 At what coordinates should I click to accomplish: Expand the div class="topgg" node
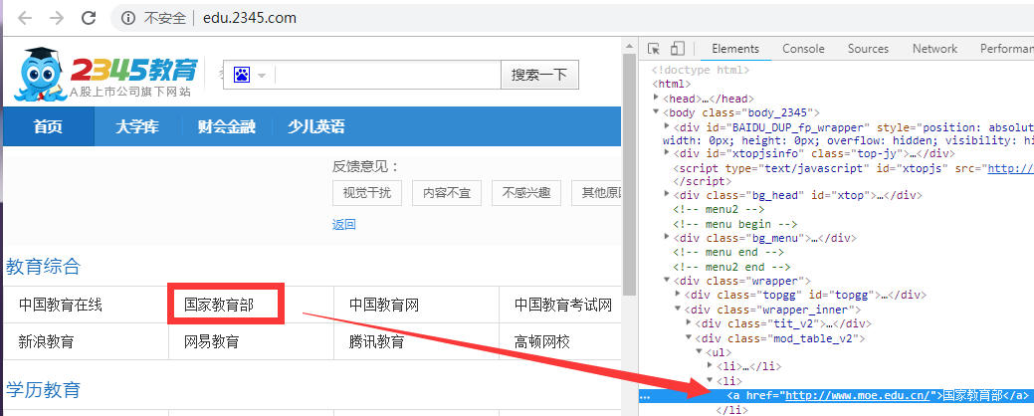tap(679, 294)
